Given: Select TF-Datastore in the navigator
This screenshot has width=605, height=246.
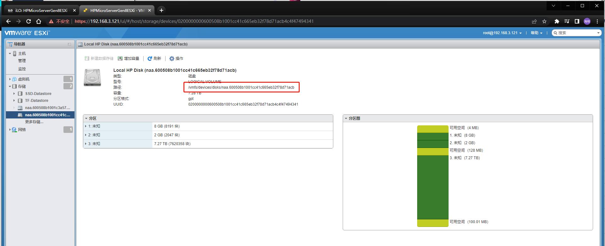Looking at the screenshot, I should click(x=37, y=101).
